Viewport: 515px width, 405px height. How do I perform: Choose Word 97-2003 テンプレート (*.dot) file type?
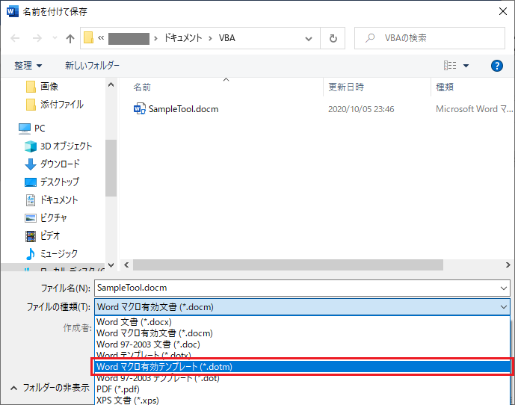point(302,379)
